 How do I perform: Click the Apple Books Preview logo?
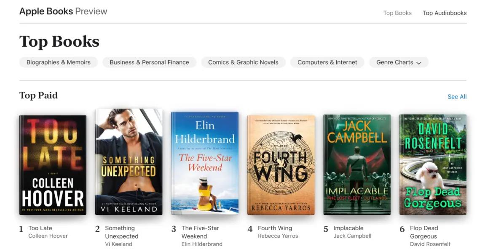click(x=63, y=11)
